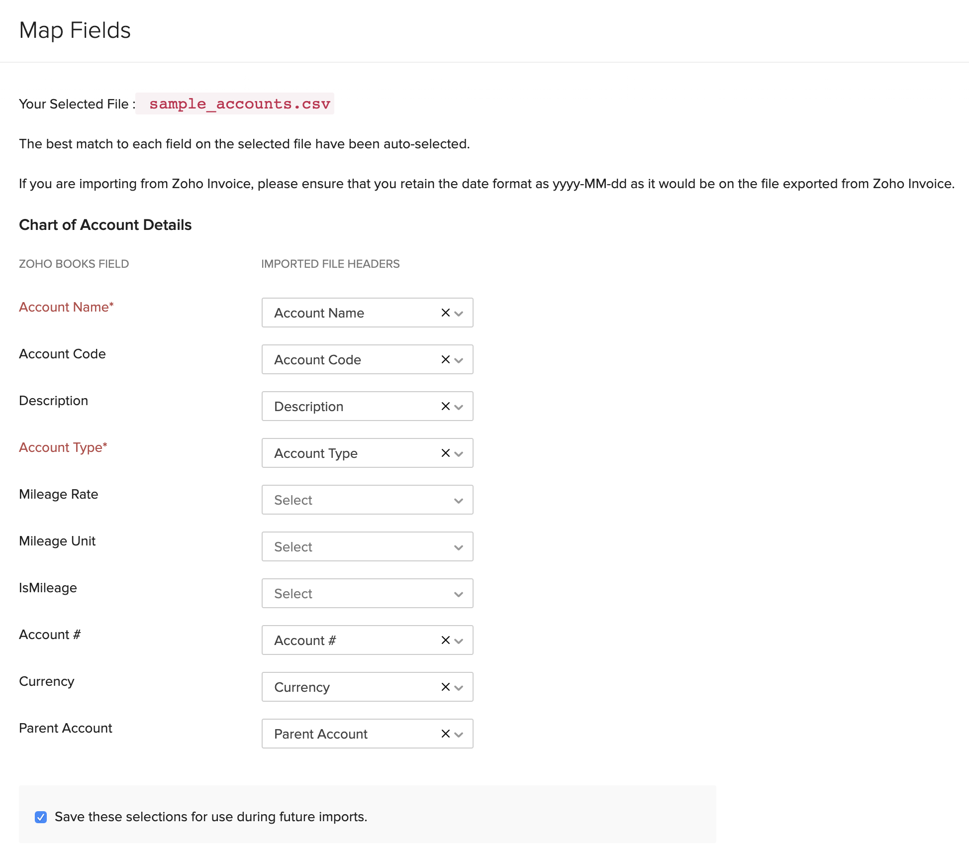
Task: Click on the Account Name field label
Action: pos(66,307)
